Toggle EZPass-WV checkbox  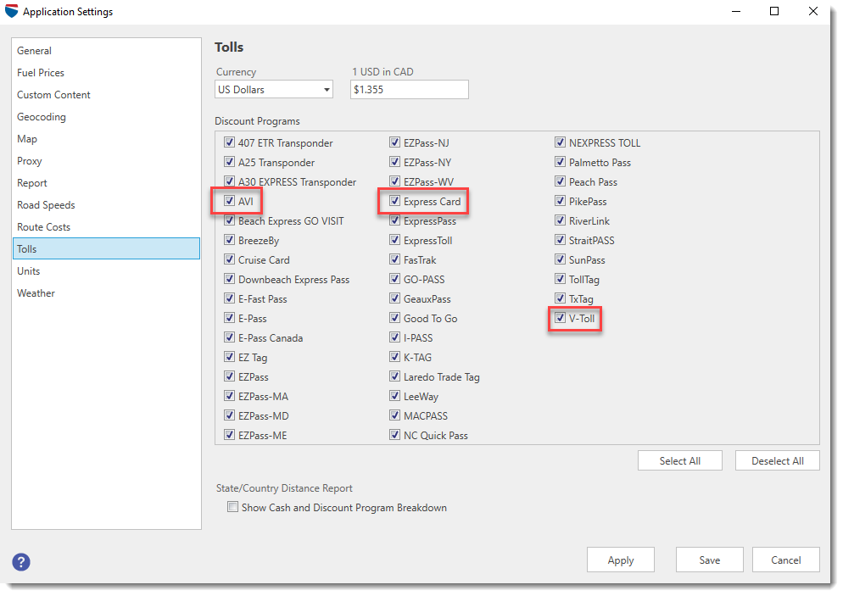pyautogui.click(x=395, y=181)
